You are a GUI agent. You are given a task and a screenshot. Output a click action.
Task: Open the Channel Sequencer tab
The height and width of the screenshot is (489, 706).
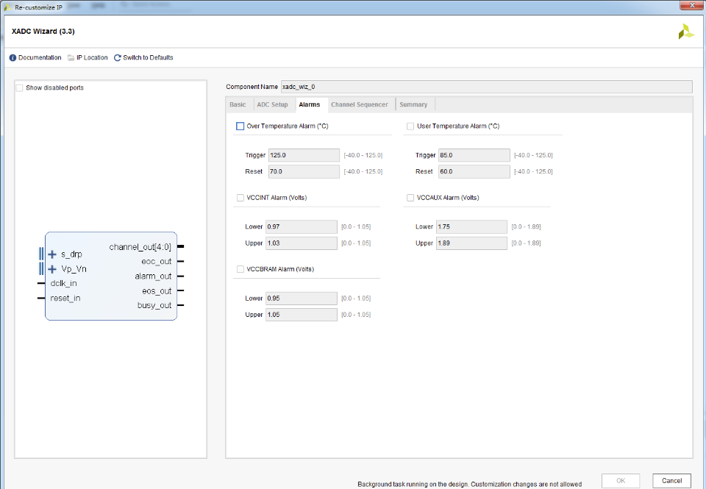tap(360, 104)
